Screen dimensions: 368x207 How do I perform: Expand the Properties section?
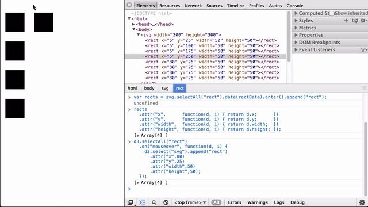coord(296,35)
